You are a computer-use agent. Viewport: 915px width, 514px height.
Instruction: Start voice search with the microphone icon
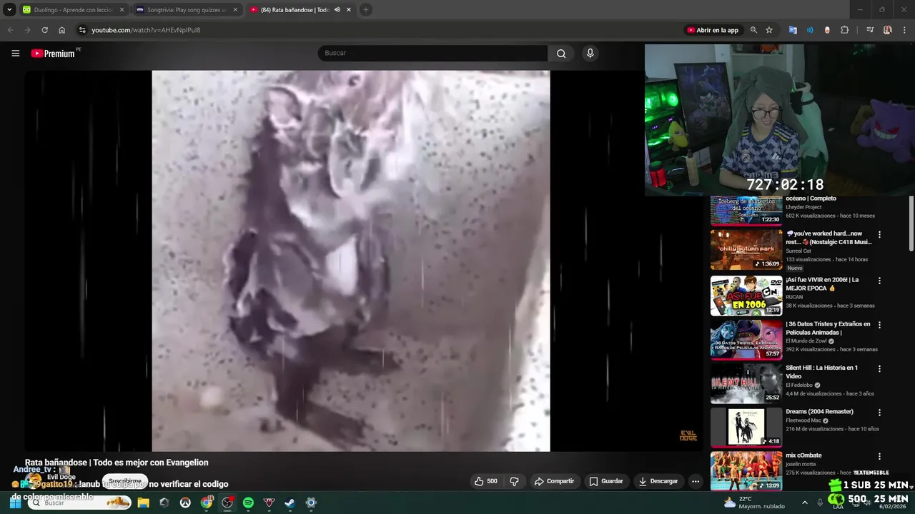point(590,53)
